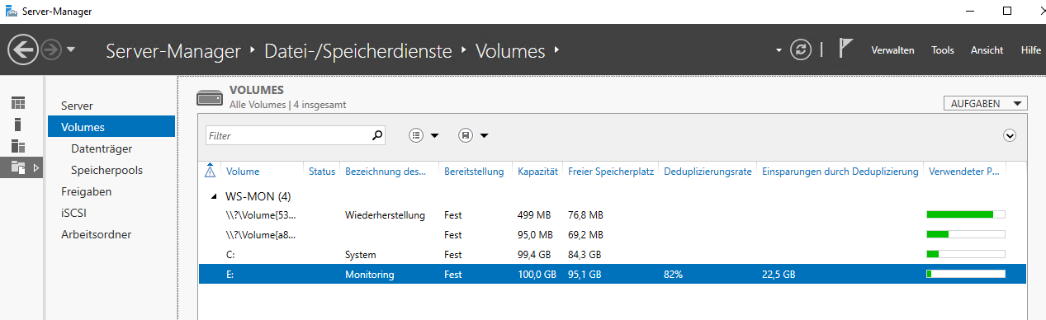
Task: Open the AUFGABEN dropdown
Action: [x=985, y=104]
